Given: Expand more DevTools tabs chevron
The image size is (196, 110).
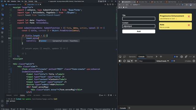Looking at the screenshot, I should point(156,57).
